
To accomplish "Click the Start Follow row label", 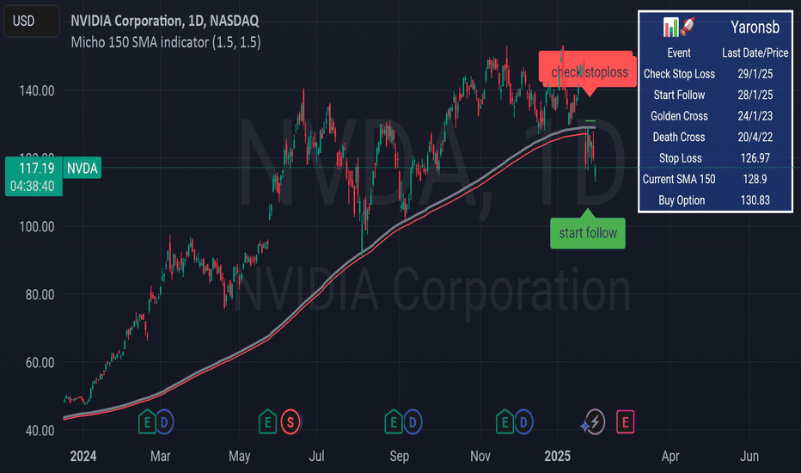I will (679, 95).
